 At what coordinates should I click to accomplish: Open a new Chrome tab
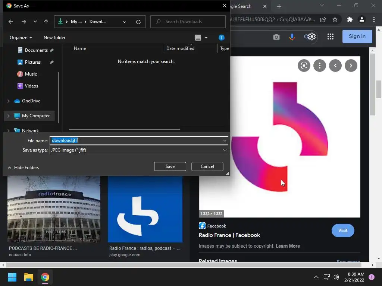(x=279, y=6)
